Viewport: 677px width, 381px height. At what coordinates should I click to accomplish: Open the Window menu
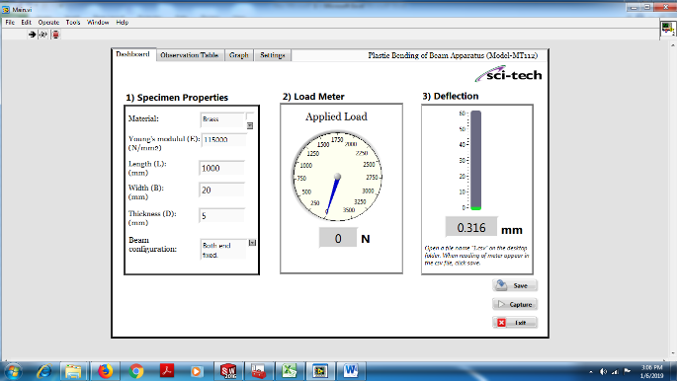click(x=98, y=23)
